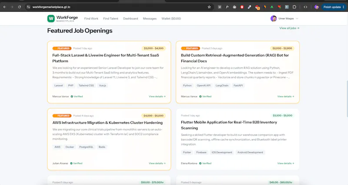Click the iOS Development skill tag
The width and height of the screenshot is (348, 185).
click(222, 152)
